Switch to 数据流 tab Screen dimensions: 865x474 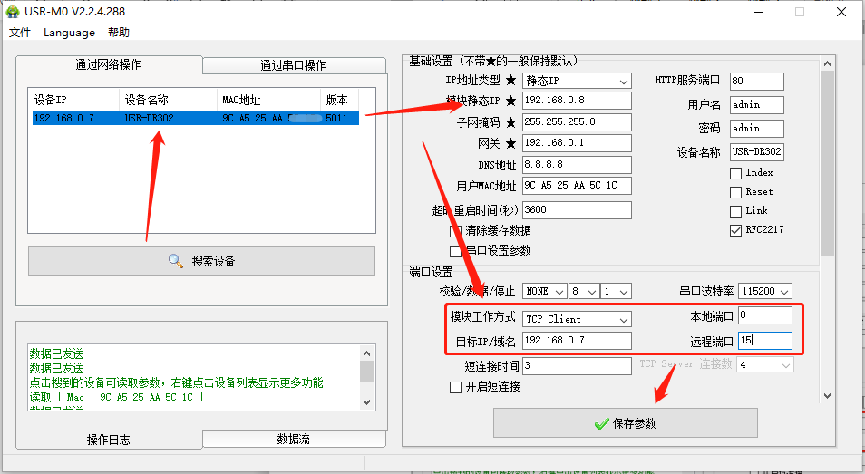pos(294,439)
